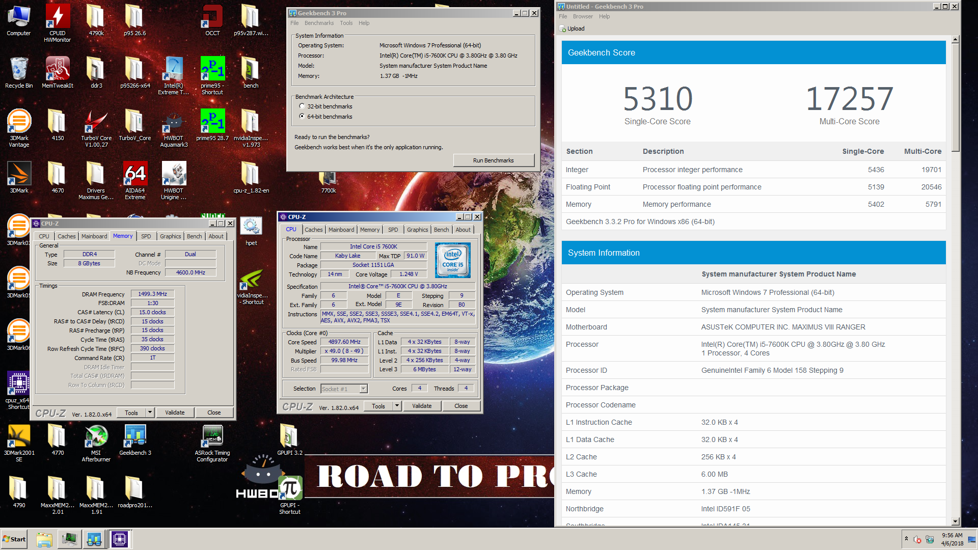Open the CPUID HWMonitor desktop icon
Image resolution: width=978 pixels, height=550 pixels.
(x=58, y=23)
